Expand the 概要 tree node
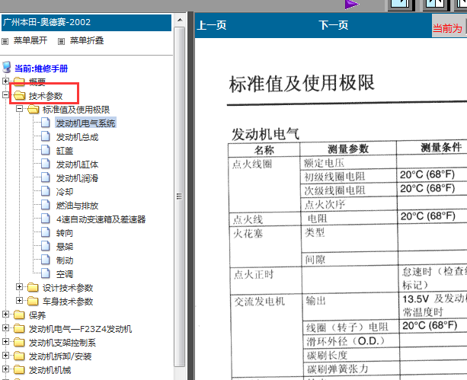This screenshot has width=467, height=380. [x=5, y=81]
